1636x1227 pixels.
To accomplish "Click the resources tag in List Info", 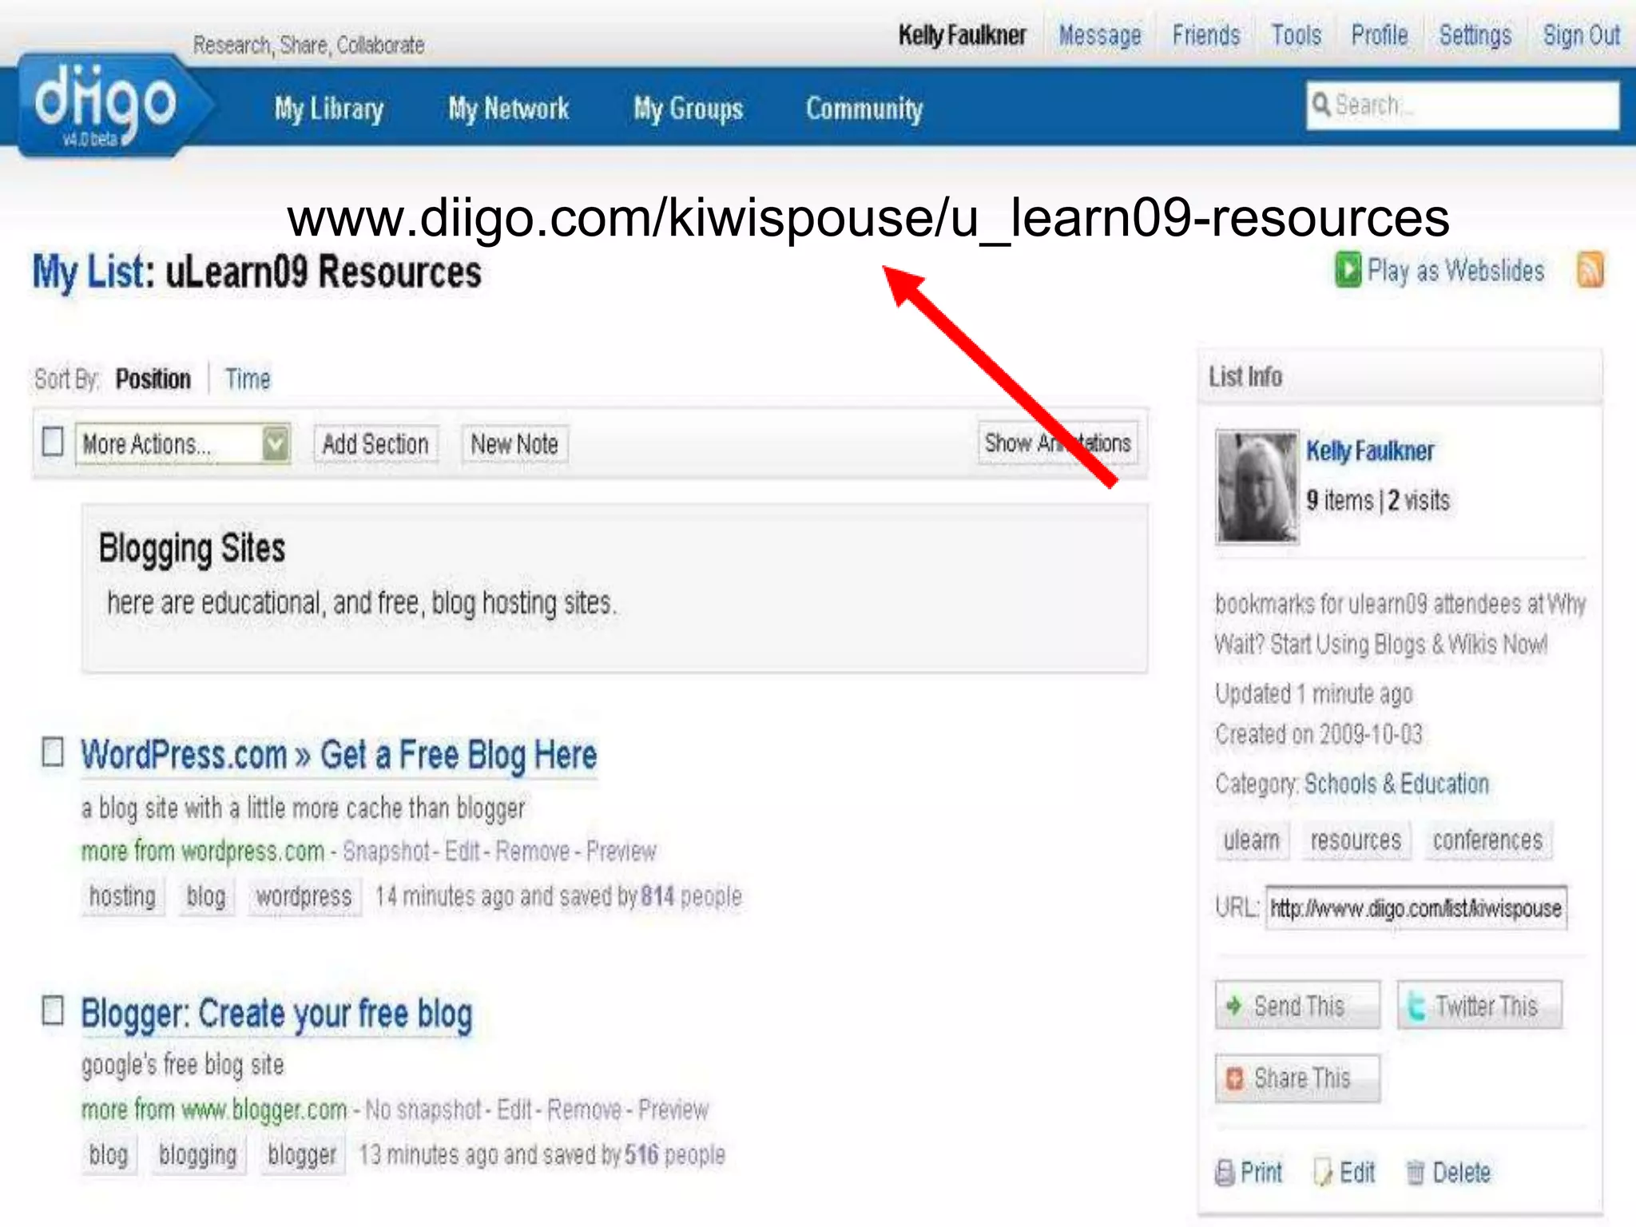I will [x=1356, y=840].
